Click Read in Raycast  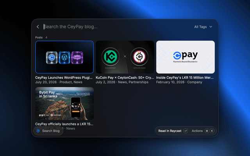(x=170, y=131)
